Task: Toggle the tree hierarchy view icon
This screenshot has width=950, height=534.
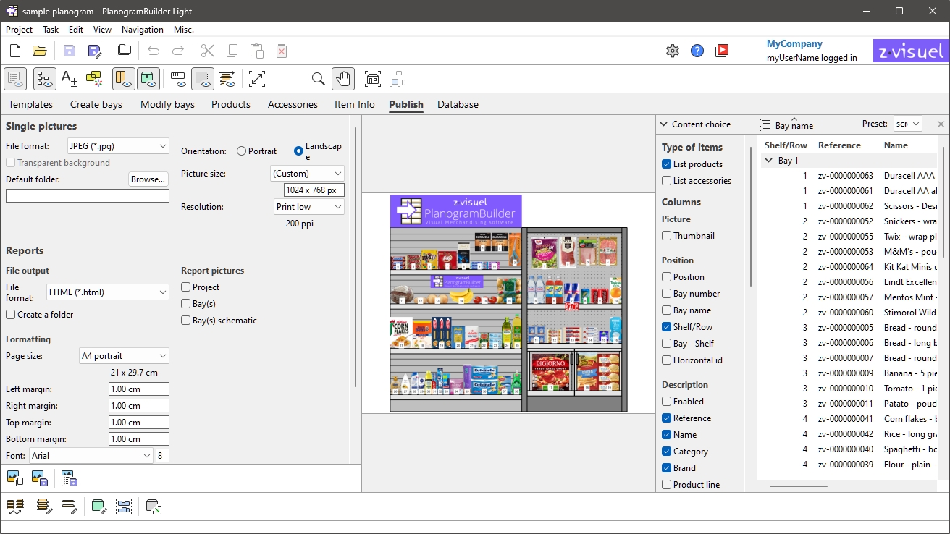Action: point(45,78)
